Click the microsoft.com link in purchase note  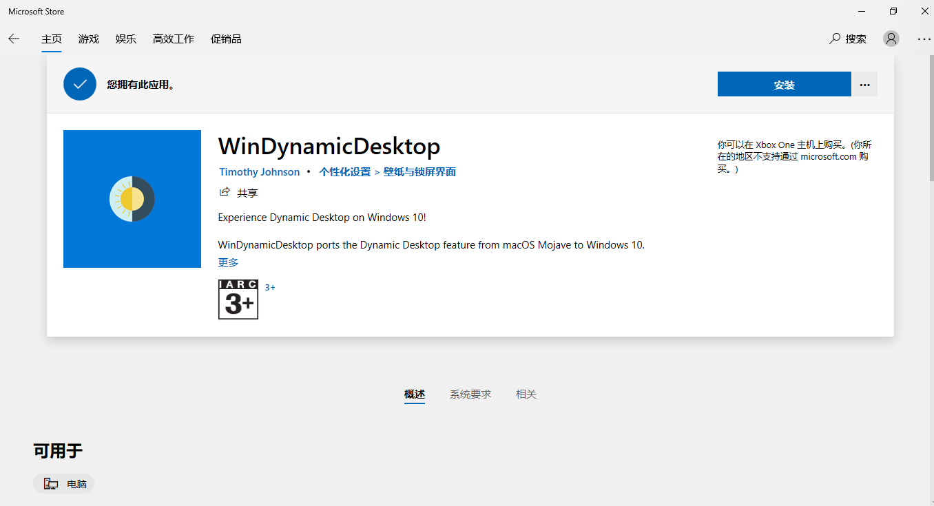point(828,156)
